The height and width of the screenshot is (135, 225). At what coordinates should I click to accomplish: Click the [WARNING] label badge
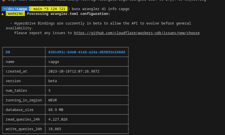coord(15,14)
